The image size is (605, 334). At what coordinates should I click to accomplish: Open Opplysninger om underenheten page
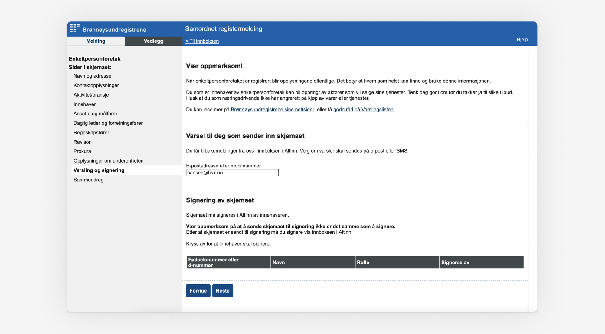[108, 161]
